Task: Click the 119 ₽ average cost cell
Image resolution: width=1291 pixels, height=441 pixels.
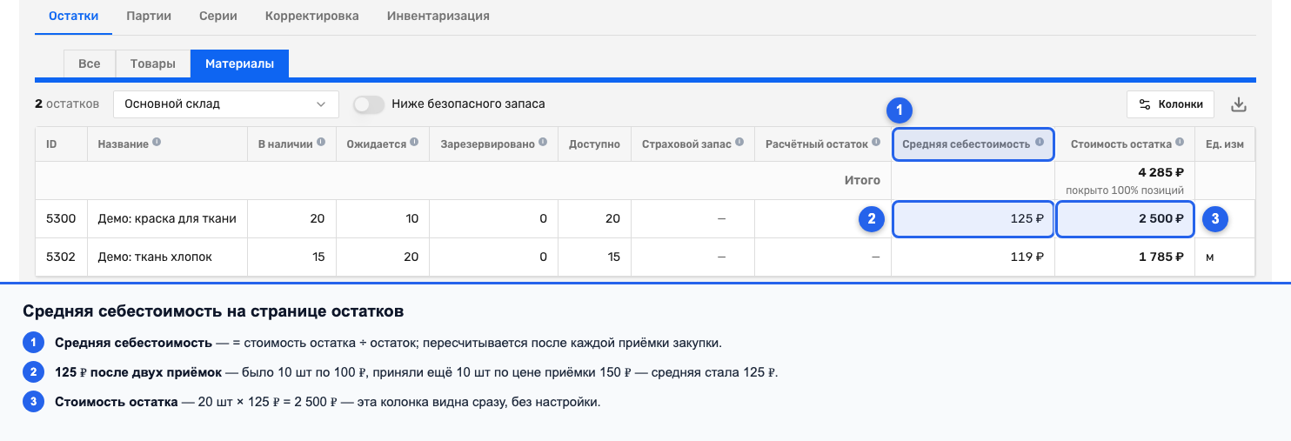Action: tap(973, 257)
